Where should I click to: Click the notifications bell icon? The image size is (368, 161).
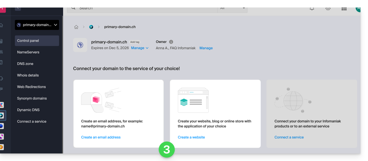coord(312,9)
